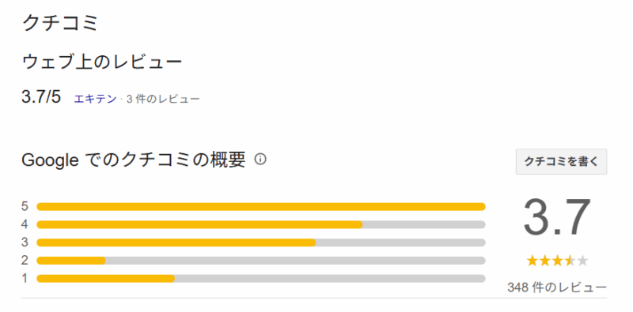
Task: Click the info icon beside Google でのクチコミの概要
Action: (260, 160)
